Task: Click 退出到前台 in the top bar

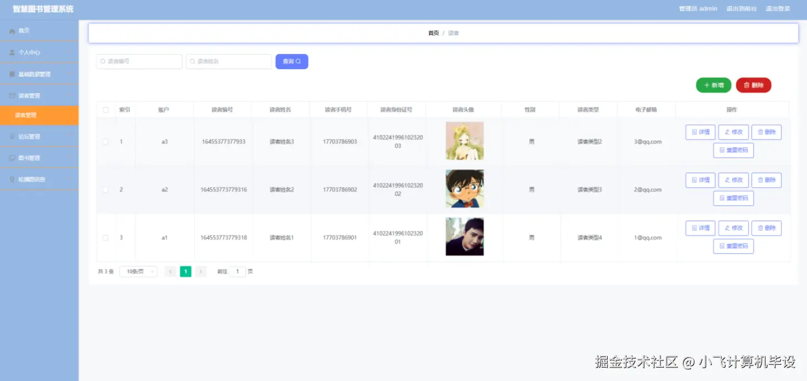Action: (741, 9)
